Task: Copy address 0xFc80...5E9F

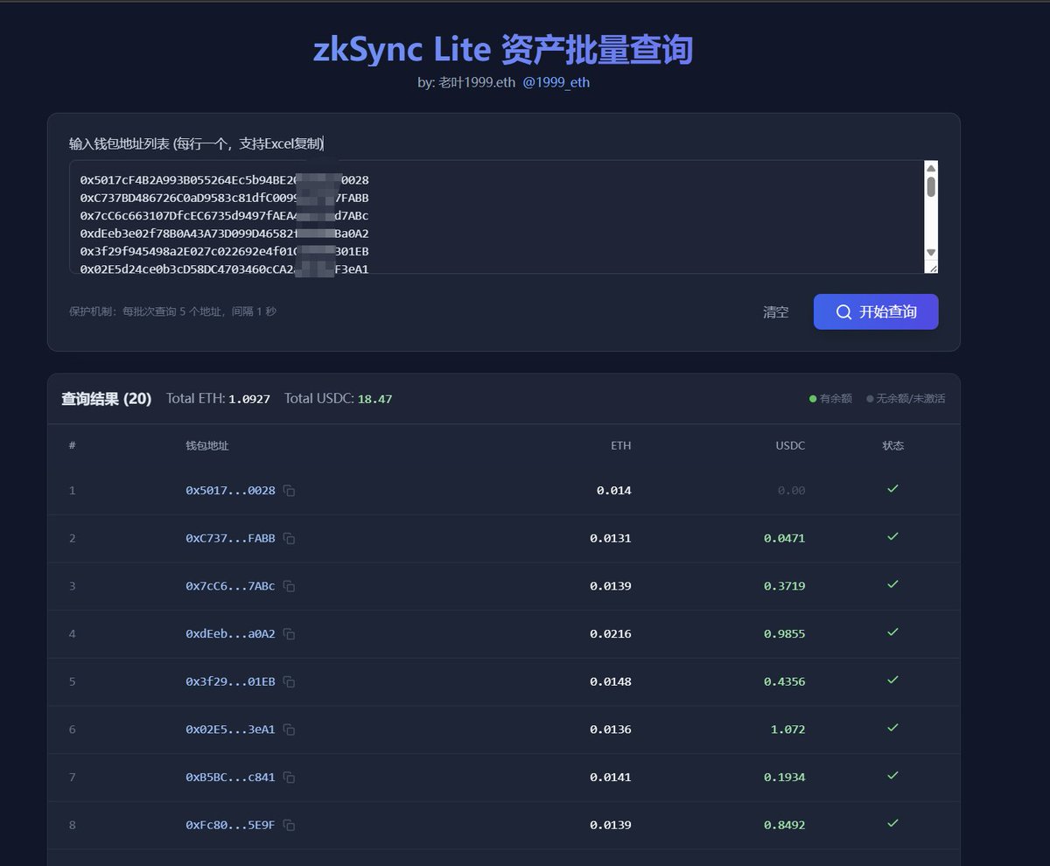Action: coord(289,825)
